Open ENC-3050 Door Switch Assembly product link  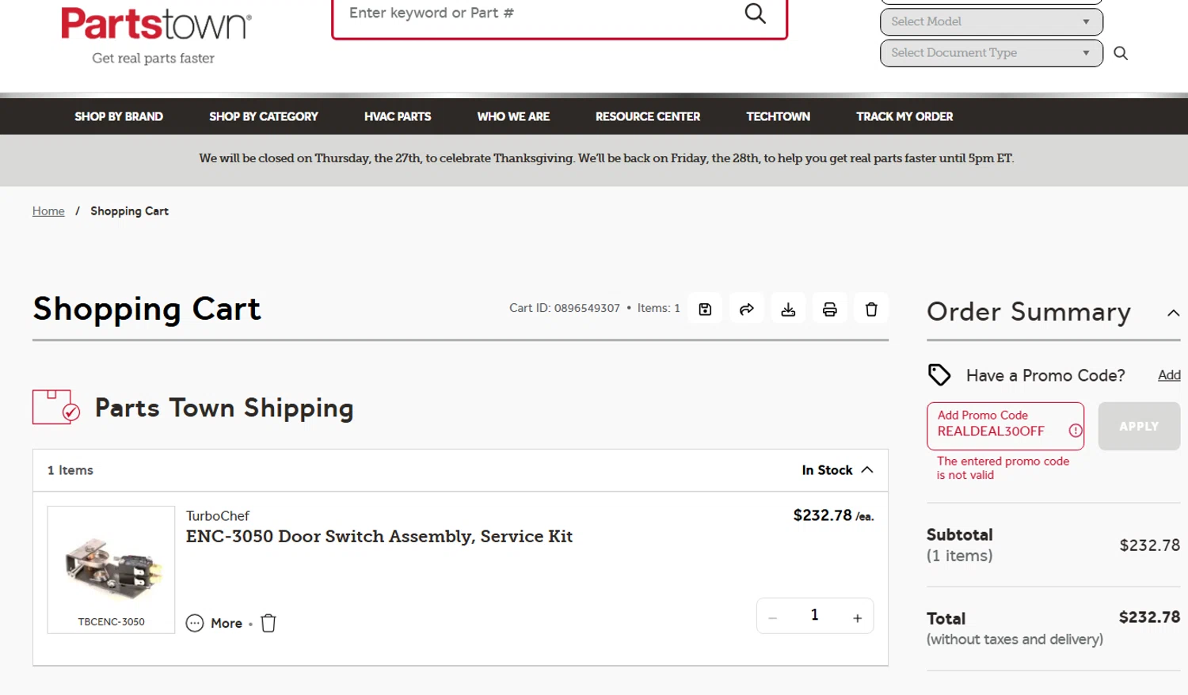[379, 536]
